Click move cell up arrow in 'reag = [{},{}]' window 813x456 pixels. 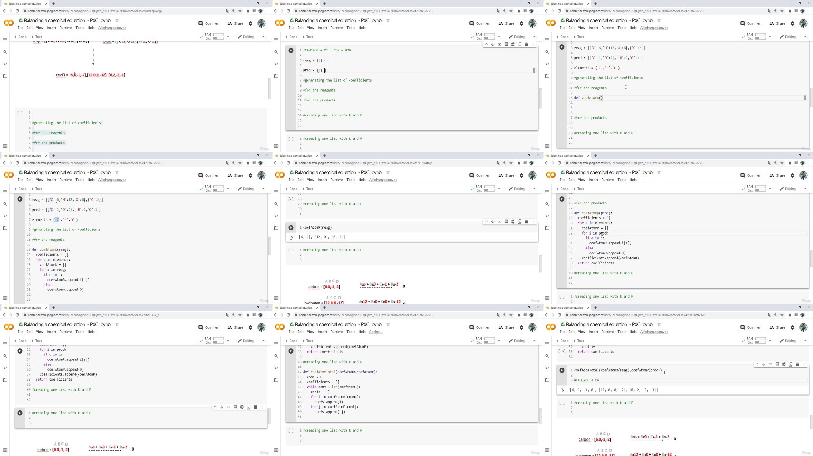486,44
